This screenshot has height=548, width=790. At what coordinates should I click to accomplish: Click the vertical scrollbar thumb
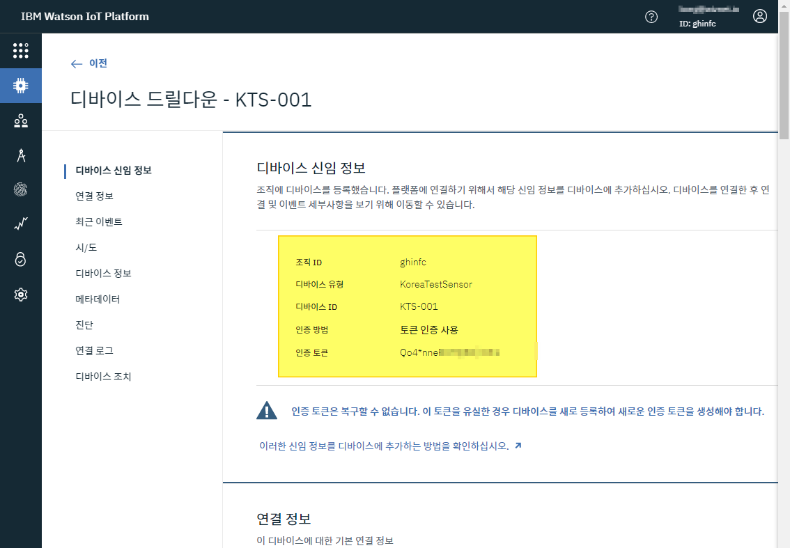coord(784,76)
